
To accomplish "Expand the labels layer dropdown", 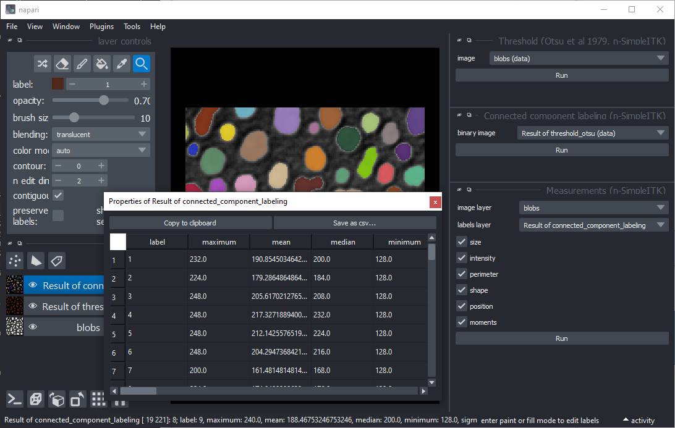I will [x=593, y=225].
